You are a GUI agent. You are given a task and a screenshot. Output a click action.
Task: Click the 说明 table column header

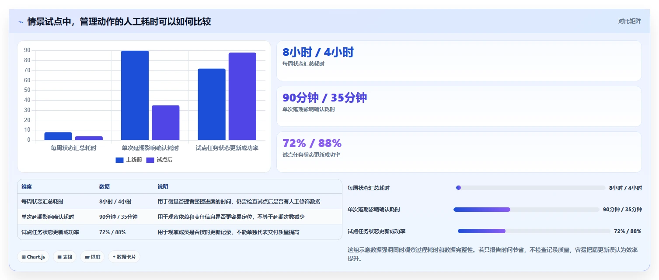click(x=163, y=187)
